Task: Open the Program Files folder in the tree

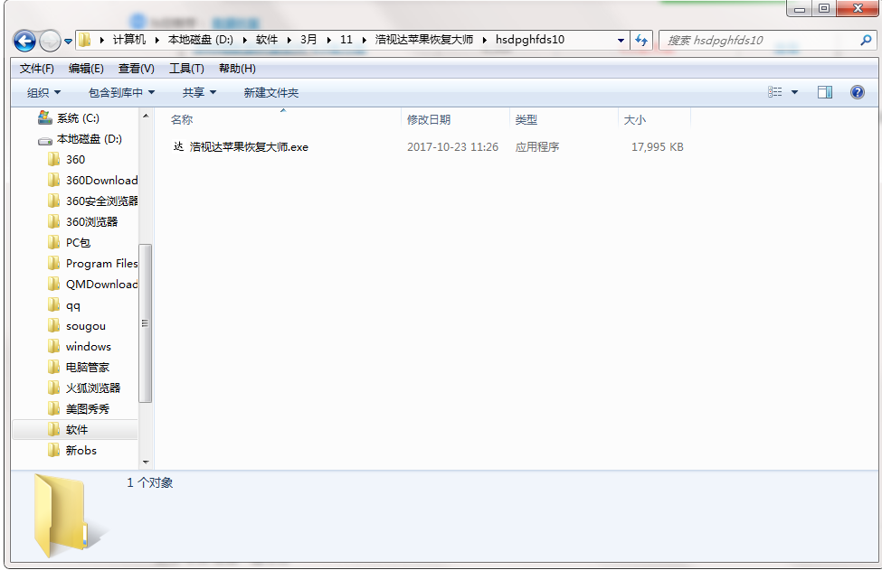Action: coord(93,264)
